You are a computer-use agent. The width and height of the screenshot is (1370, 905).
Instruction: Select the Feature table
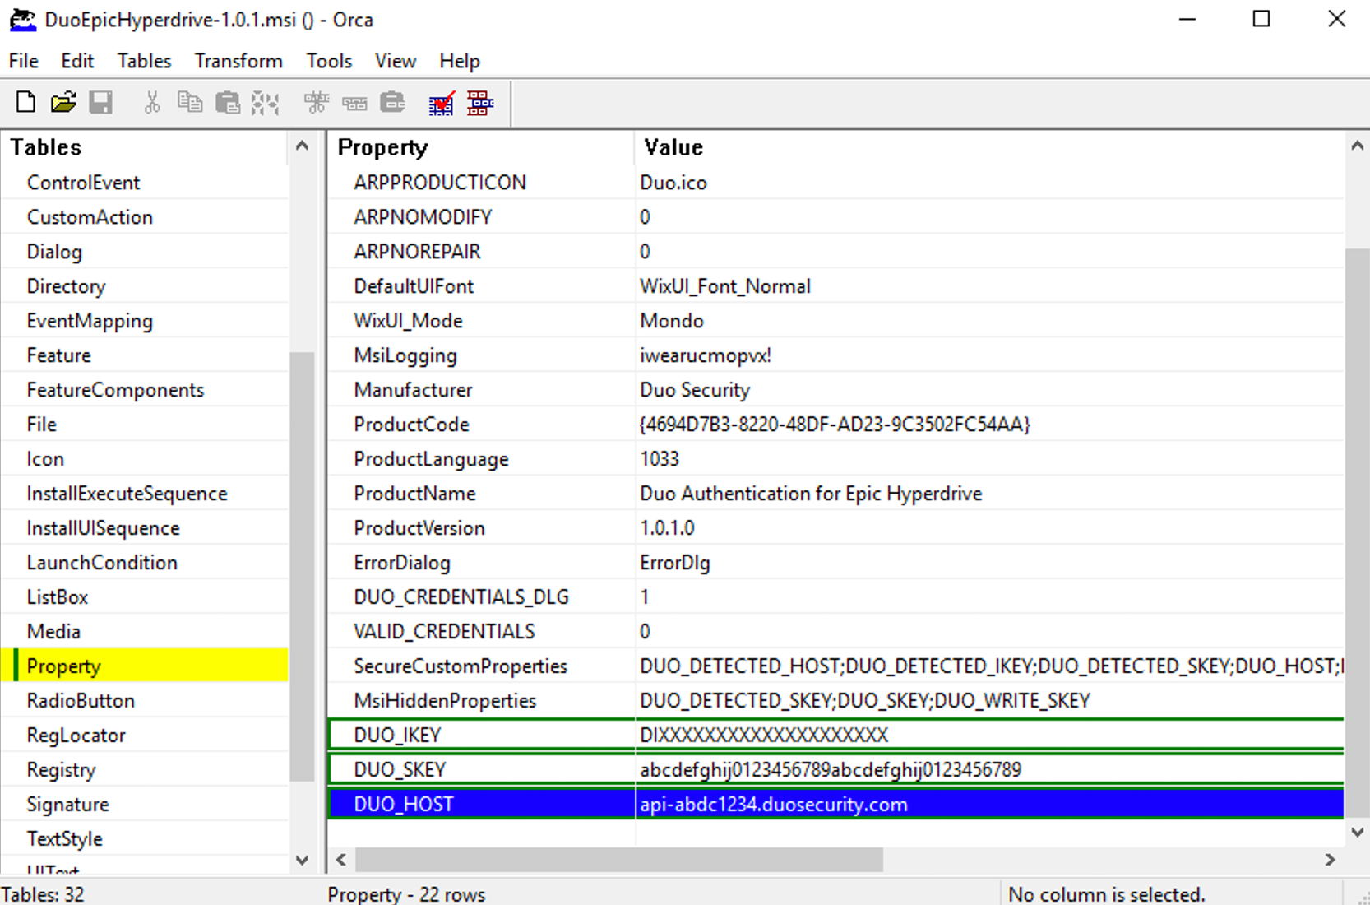tap(58, 355)
